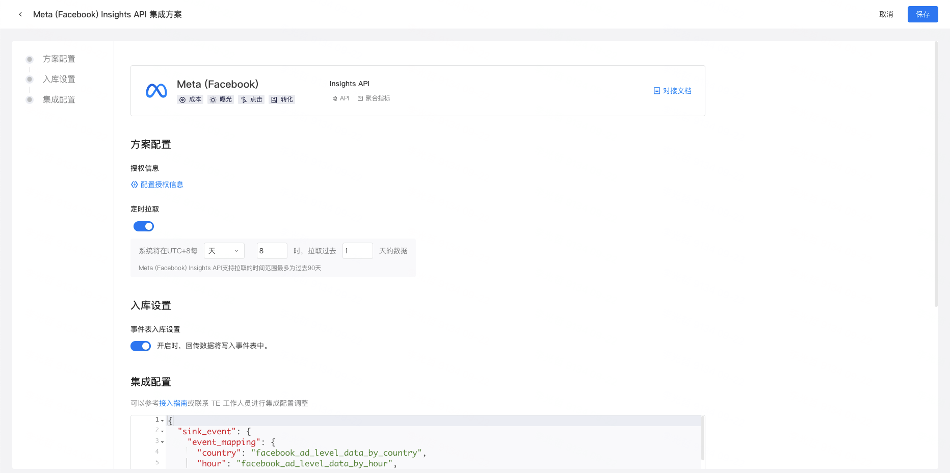Screen dimensions: 950x473
Task: Collapse the sink_event fold arrow on line 2
Action: [x=163, y=431]
